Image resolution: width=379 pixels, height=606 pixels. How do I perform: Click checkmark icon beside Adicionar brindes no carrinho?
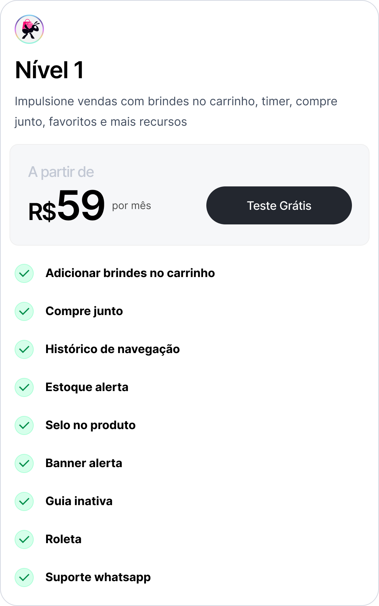[24, 273]
